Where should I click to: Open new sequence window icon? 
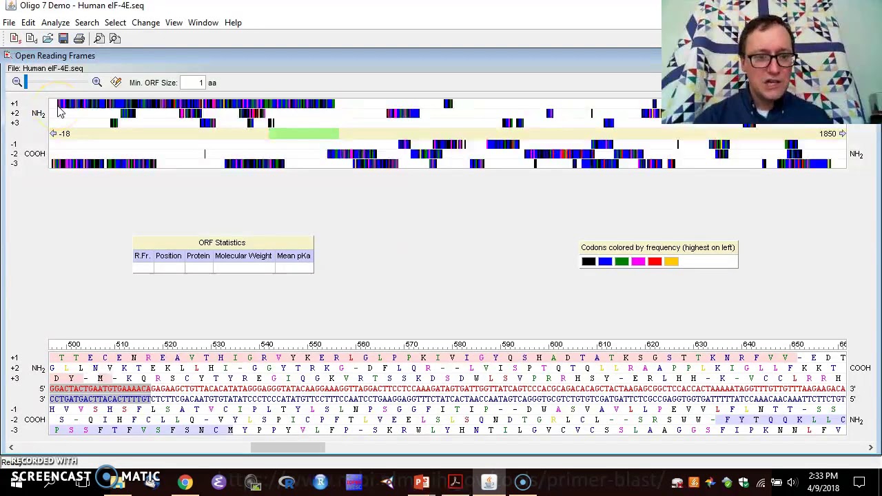(x=14, y=39)
